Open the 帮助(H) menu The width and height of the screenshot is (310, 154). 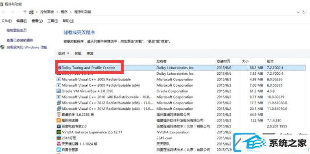(x=68, y=21)
